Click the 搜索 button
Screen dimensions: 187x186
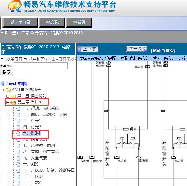pos(6,72)
